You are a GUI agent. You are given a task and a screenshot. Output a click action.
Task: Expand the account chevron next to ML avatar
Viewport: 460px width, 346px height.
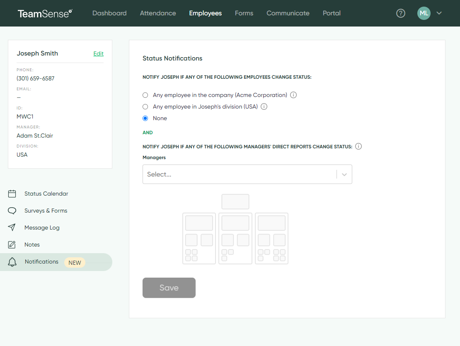(438, 13)
